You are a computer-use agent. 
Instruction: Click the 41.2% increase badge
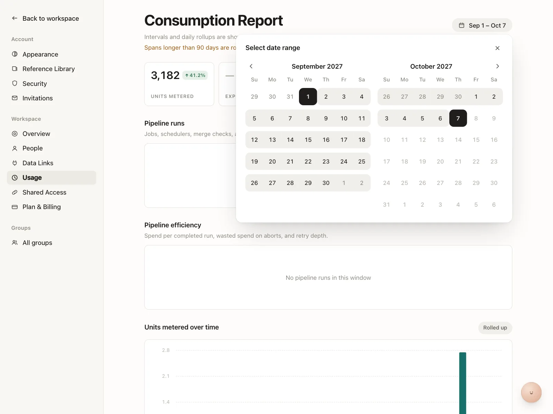[x=195, y=75]
